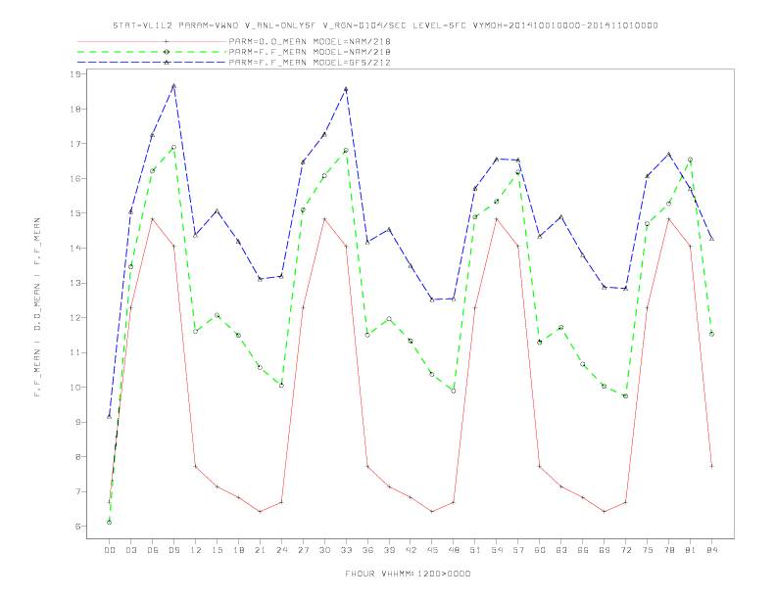Click blue GFS triangle marker at hour 09

tap(173, 86)
